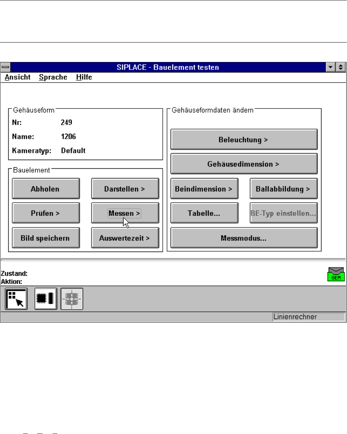347x434 pixels.
Task: Click the name value 1206
Action: pos(68,136)
